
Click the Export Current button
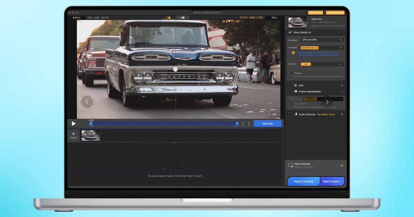304,182
